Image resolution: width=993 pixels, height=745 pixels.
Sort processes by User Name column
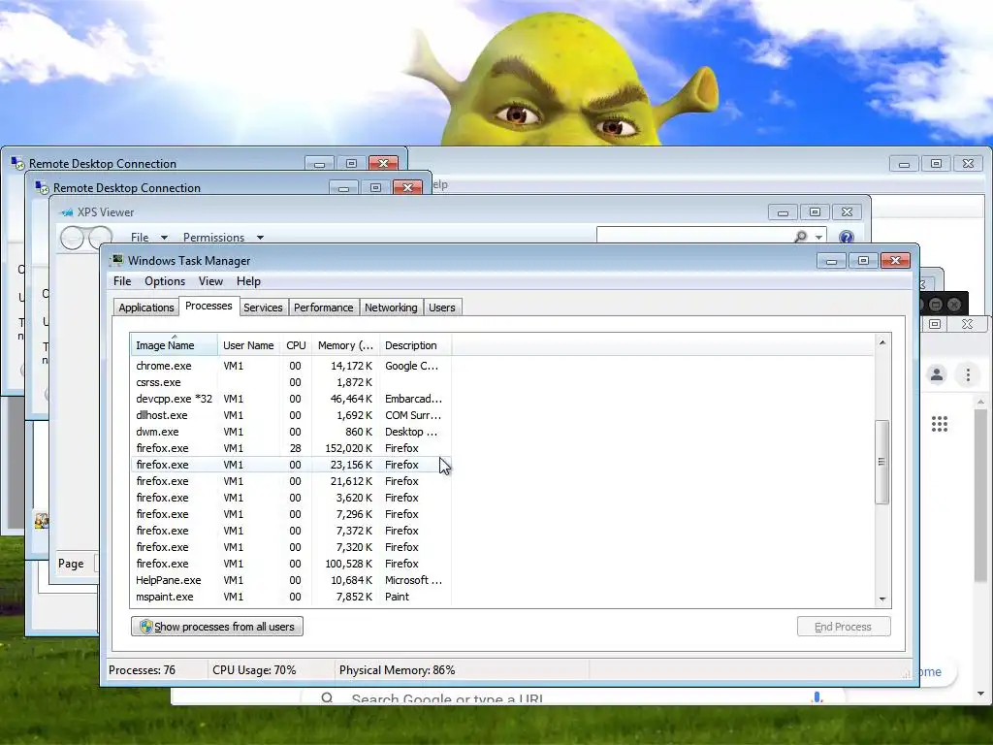pos(249,345)
